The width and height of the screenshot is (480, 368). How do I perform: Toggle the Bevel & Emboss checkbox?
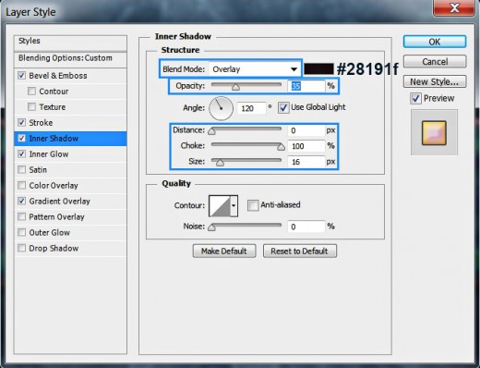(x=21, y=76)
